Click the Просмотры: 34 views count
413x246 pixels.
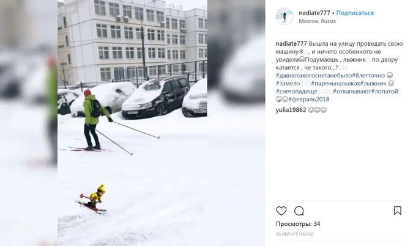pyautogui.click(x=298, y=224)
